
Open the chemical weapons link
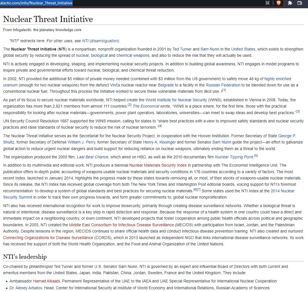point(133,55)
